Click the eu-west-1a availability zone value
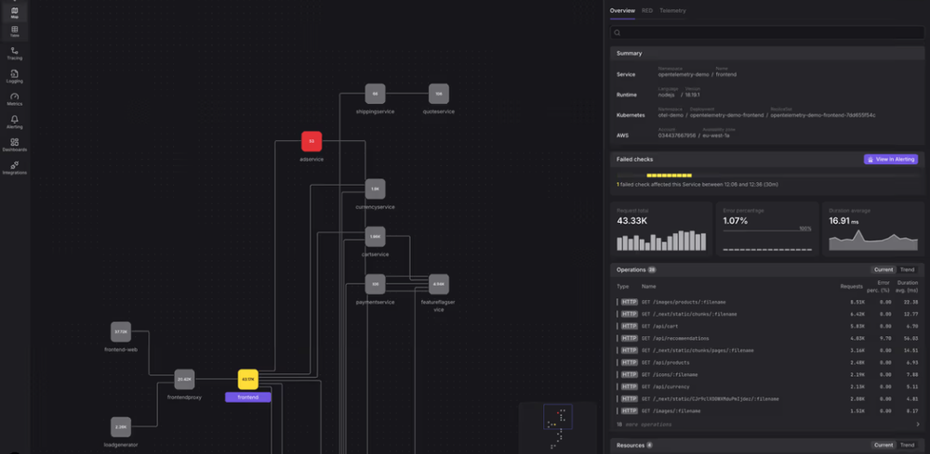The image size is (930, 454). (x=715, y=136)
